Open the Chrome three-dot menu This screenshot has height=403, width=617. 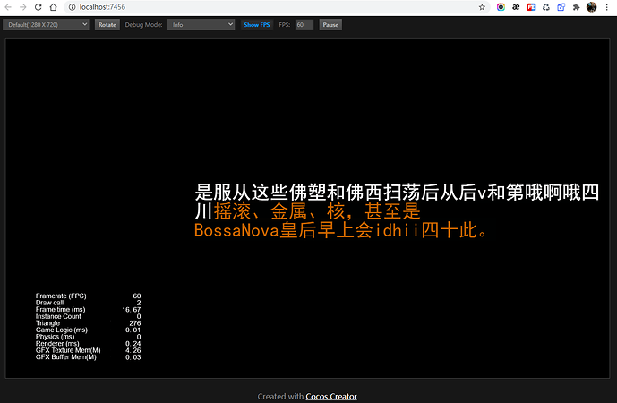[x=607, y=7]
